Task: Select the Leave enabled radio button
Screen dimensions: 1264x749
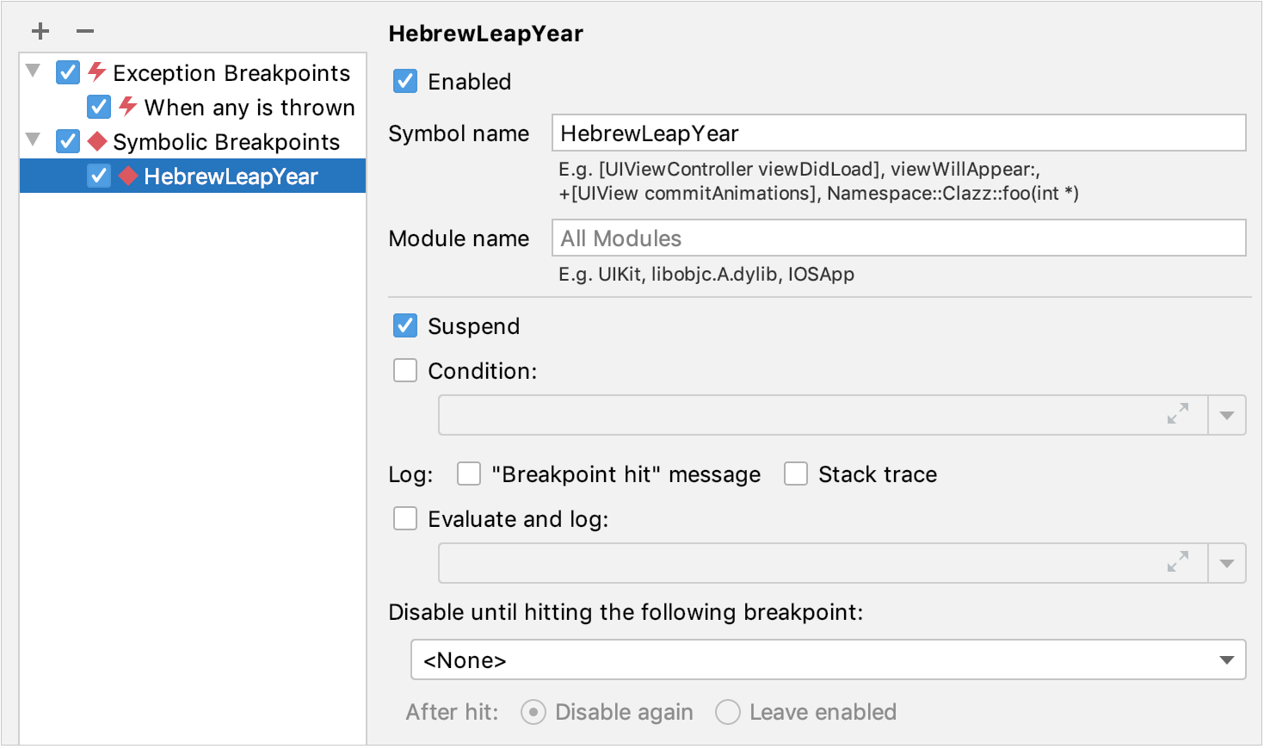Action: [728, 712]
